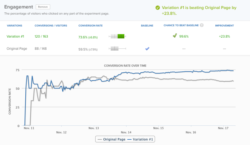
Task: Open the Variation #1 link
Action: (15, 36)
